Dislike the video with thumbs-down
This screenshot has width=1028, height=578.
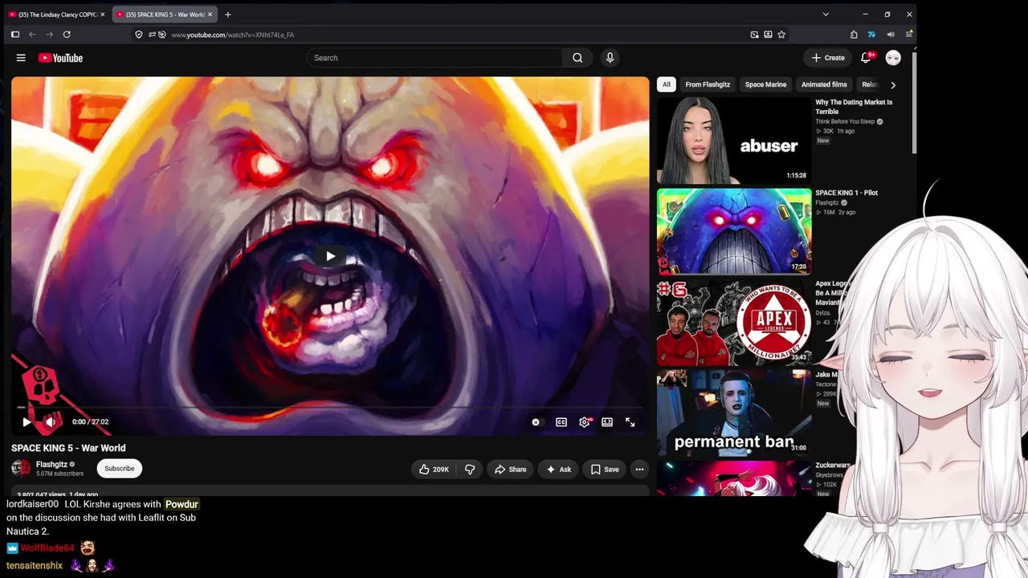click(470, 470)
